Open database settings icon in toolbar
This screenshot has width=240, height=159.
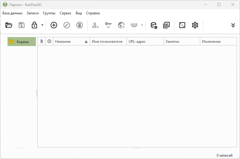(x=154, y=25)
